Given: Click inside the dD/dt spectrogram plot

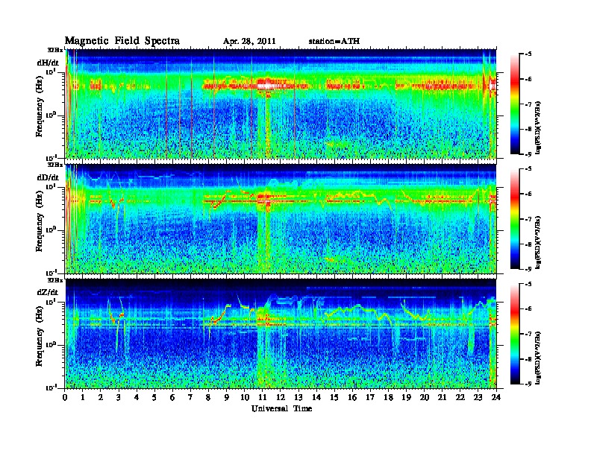Looking at the screenshot, I should pos(281,218).
